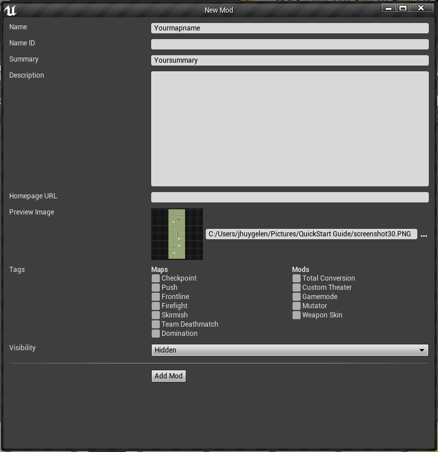Click the Summary field with Yoursummary

pyautogui.click(x=290, y=60)
